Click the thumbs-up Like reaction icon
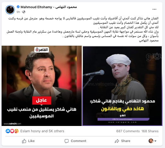This screenshot has height=148, width=165. point(8,131)
